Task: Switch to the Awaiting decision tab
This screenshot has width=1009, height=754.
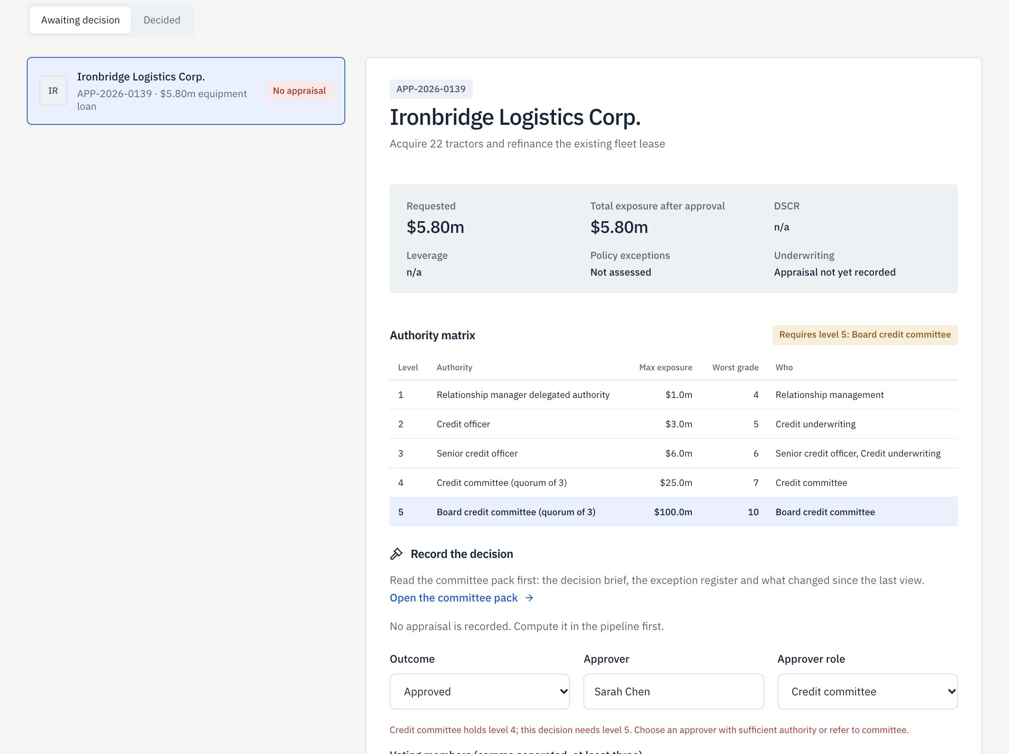Action: (x=80, y=20)
